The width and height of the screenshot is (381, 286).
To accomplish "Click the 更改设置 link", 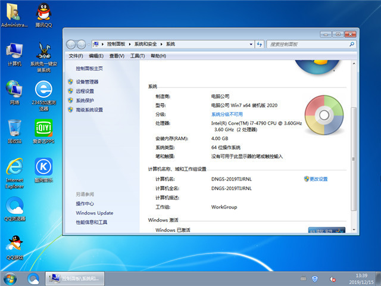I will (318, 179).
